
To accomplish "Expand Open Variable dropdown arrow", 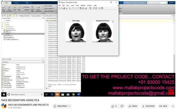I will [53, 8].
